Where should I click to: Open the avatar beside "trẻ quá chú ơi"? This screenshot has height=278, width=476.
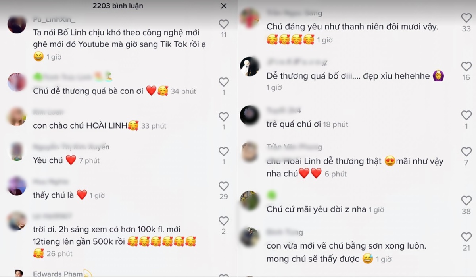pyautogui.click(x=250, y=115)
